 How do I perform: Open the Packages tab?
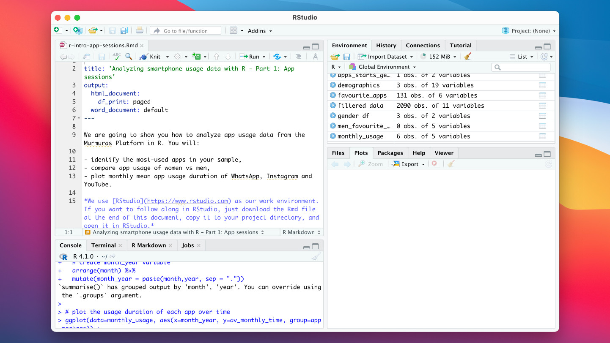point(390,153)
